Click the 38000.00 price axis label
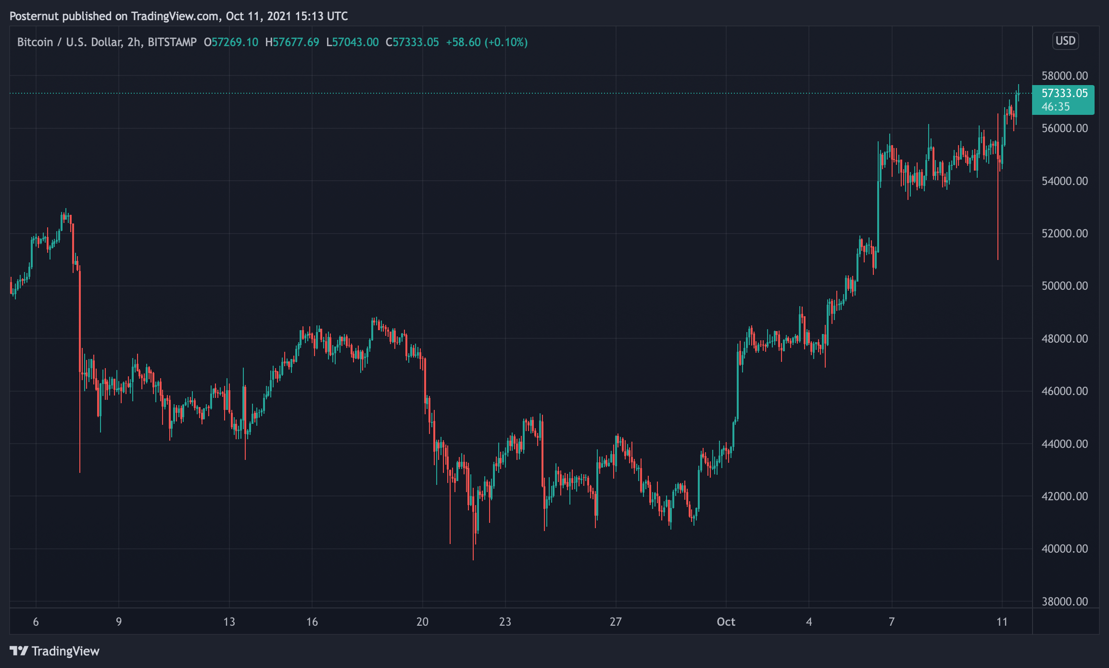This screenshot has width=1109, height=668. [x=1064, y=602]
